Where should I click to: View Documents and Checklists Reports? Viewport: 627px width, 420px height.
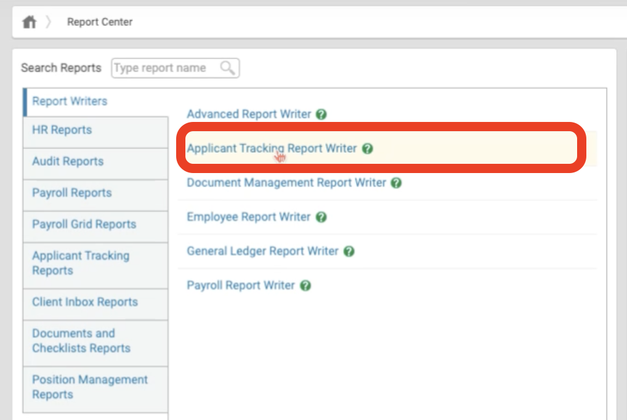[x=82, y=341]
